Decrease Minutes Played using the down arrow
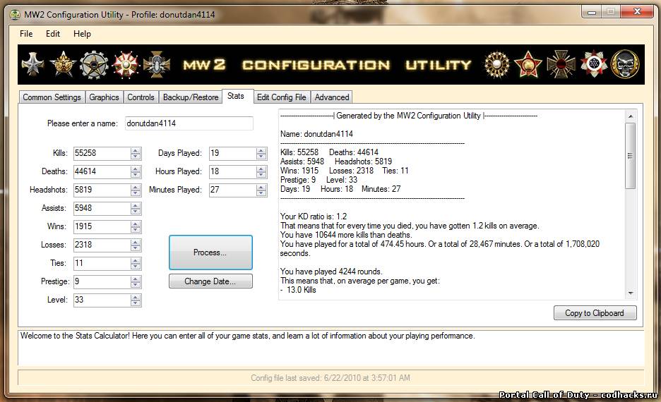The width and height of the screenshot is (661, 402). click(261, 193)
